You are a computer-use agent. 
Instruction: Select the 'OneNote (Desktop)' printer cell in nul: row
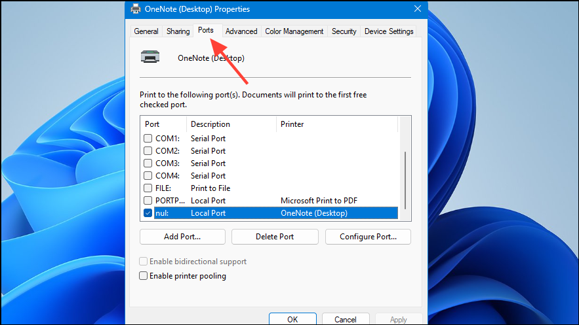[x=314, y=213]
